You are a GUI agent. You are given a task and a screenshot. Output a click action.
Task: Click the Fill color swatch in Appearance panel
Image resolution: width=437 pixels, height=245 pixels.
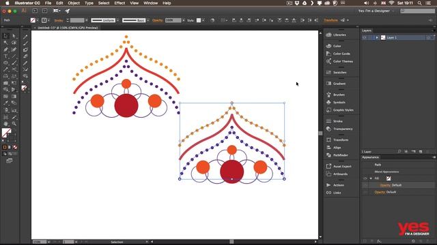(389, 178)
